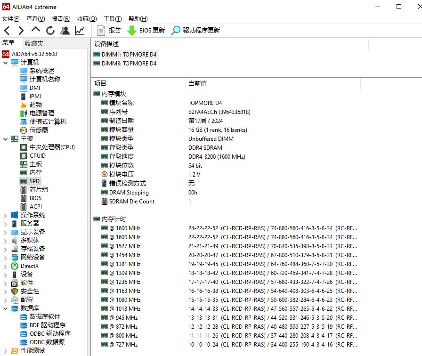Image resolution: width=422 pixels, height=356 pixels.
Task: Click the 电源管理 battery icon
Action: [x=24, y=113]
